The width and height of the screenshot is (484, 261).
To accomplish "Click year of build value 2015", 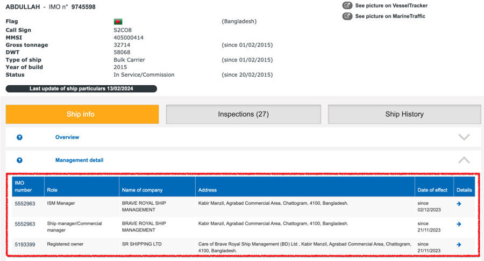I will tap(120, 67).
